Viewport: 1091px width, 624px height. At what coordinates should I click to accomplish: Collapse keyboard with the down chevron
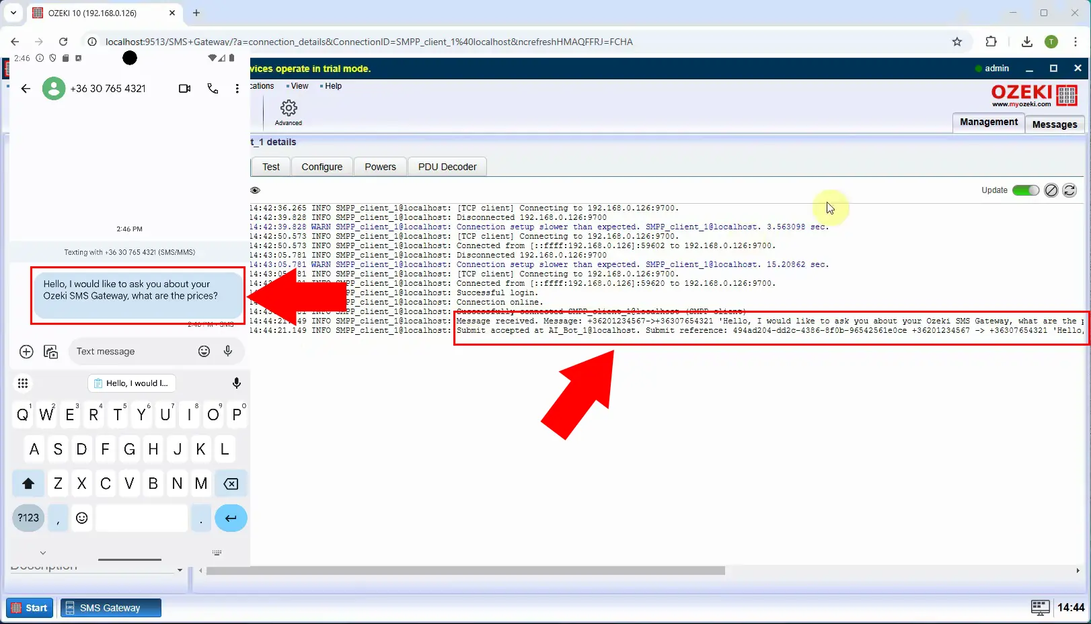(x=43, y=553)
